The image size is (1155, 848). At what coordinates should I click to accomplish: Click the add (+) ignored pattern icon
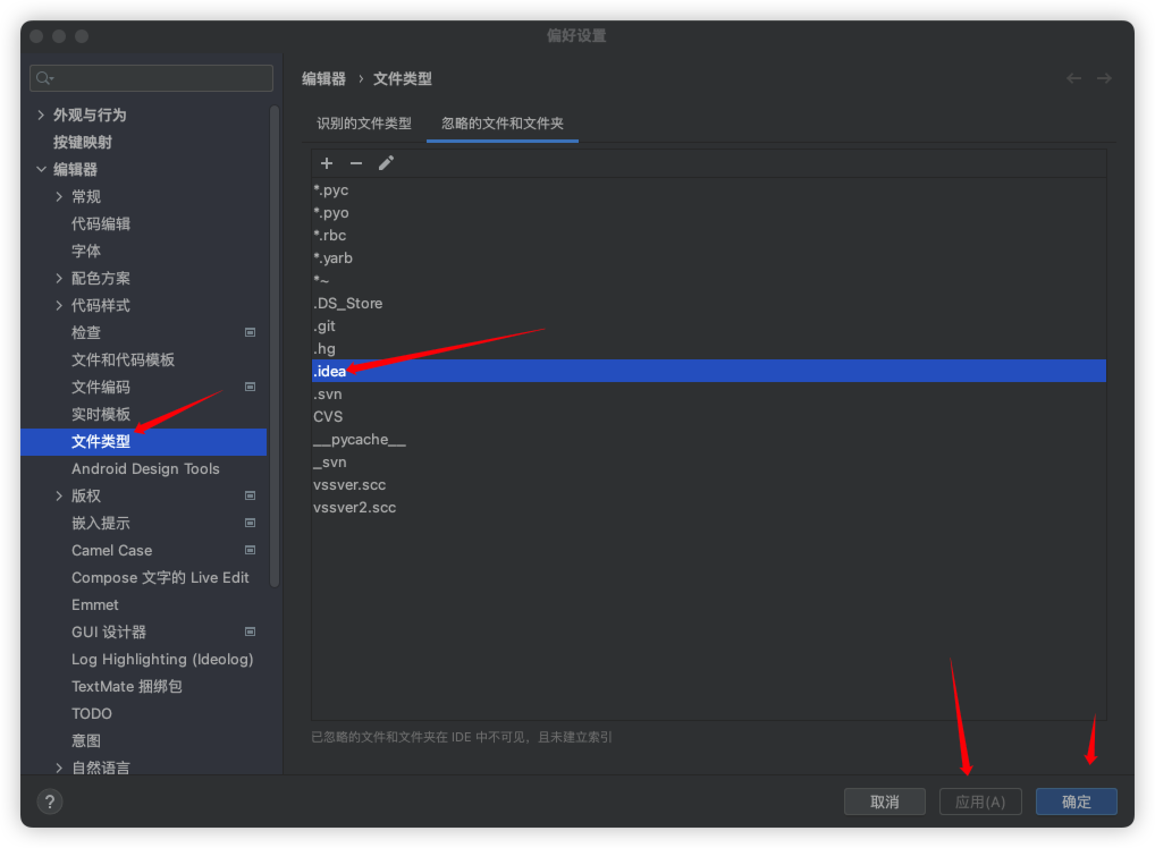click(326, 164)
